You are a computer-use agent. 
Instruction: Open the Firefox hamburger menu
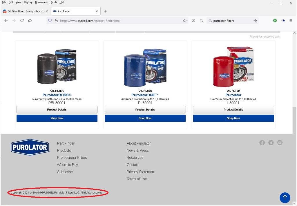(291, 21)
